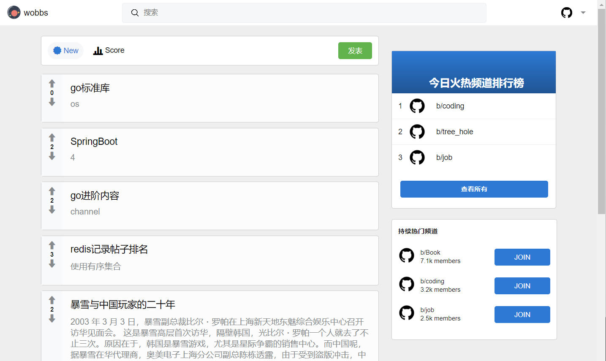This screenshot has height=361, width=606.
Task: Switch to the New sorting tab
Action: tap(65, 50)
